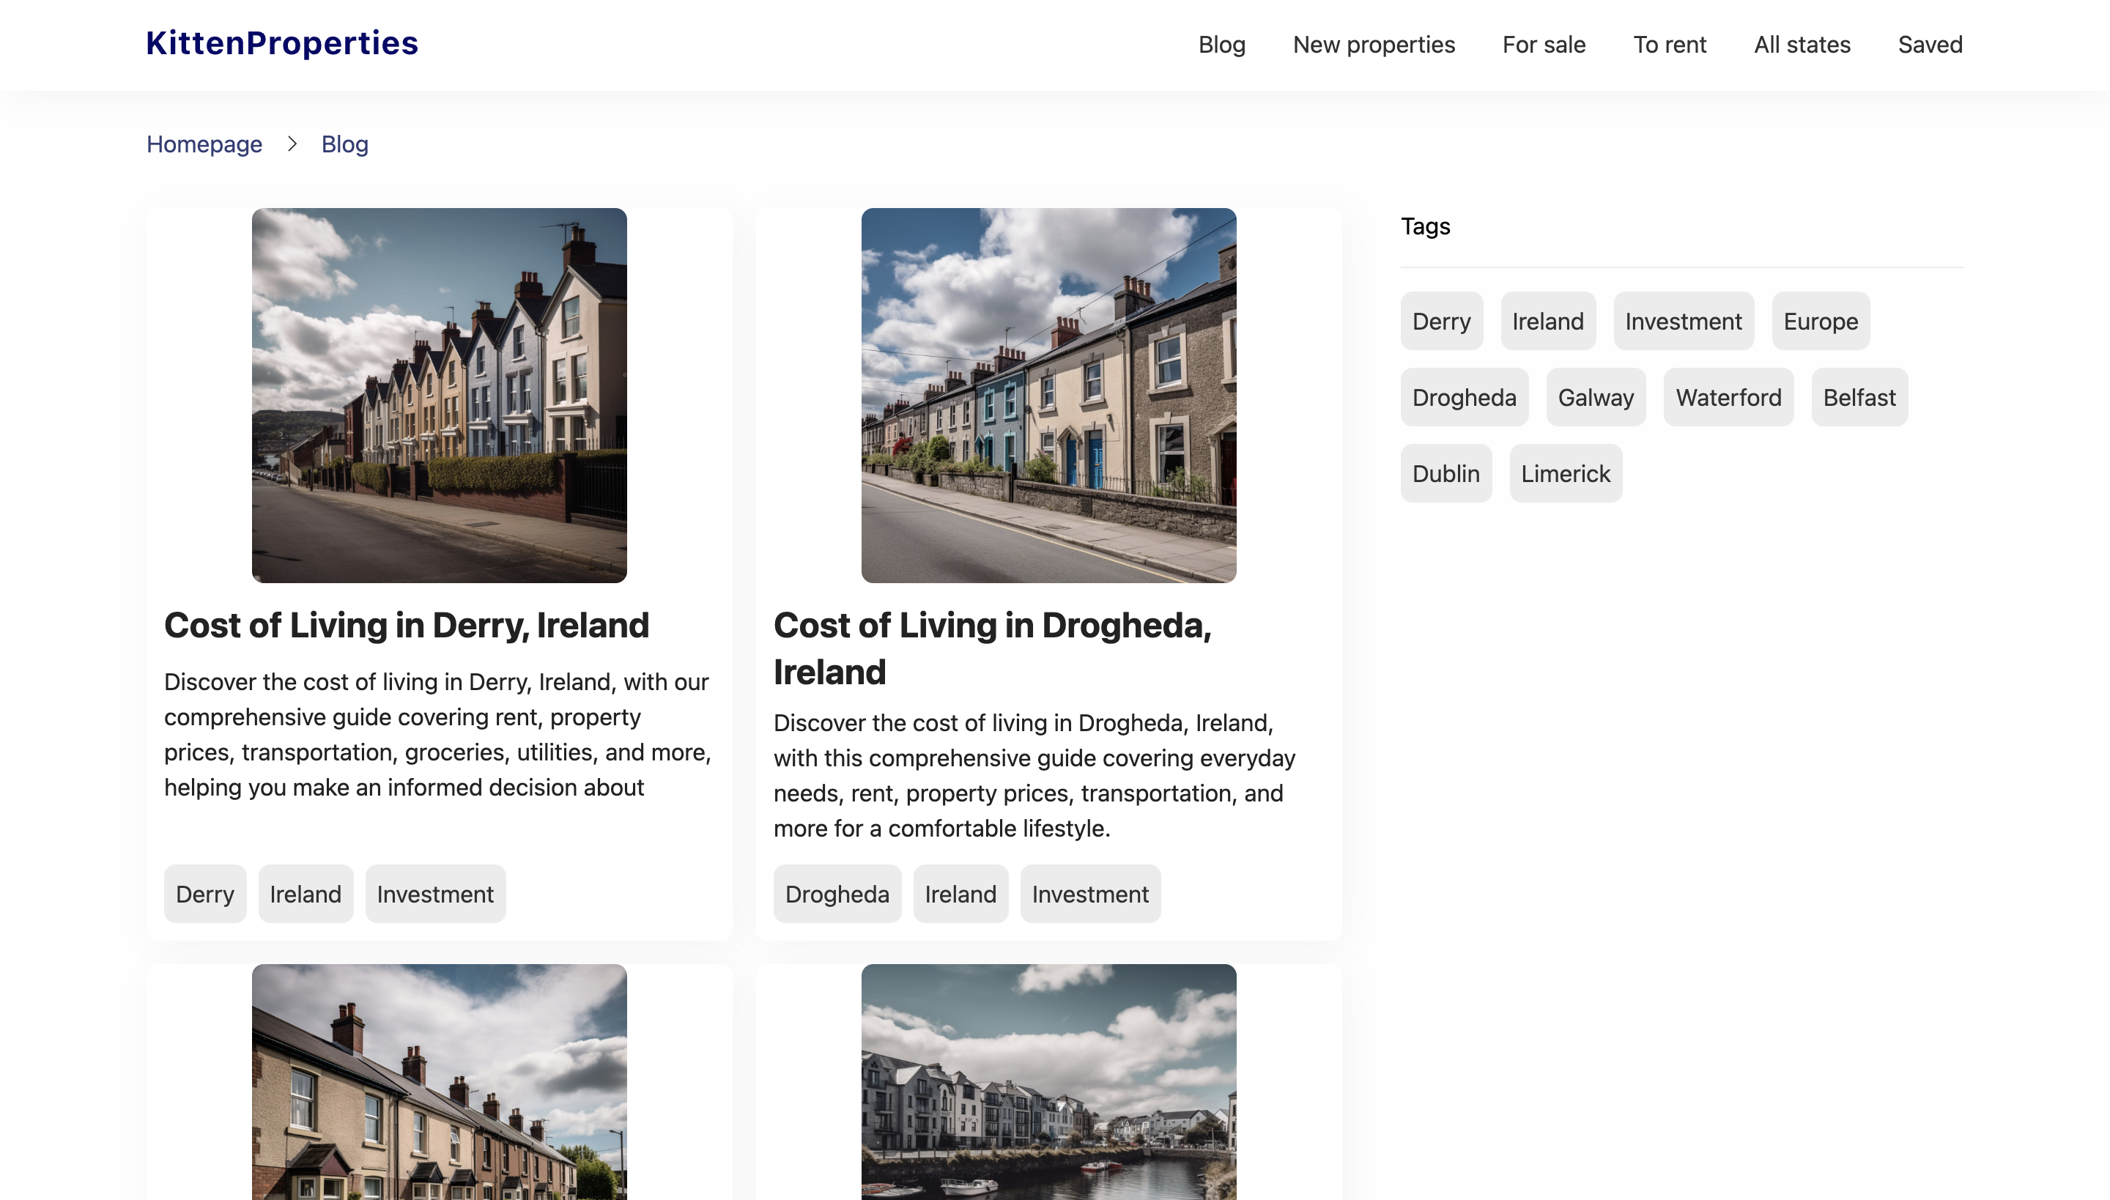Image resolution: width=2110 pixels, height=1200 pixels.
Task: Open the KittenProperties logo link
Action: (282, 44)
